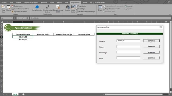Open the XML Origen pane
The height and width of the screenshot is (96, 172).
tap(100, 8)
